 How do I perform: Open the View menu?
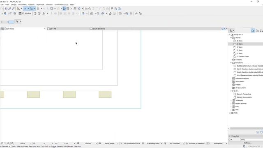7,5
